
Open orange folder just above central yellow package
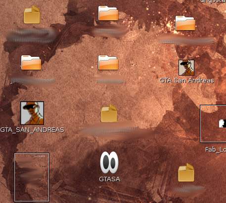[x=108, y=63]
